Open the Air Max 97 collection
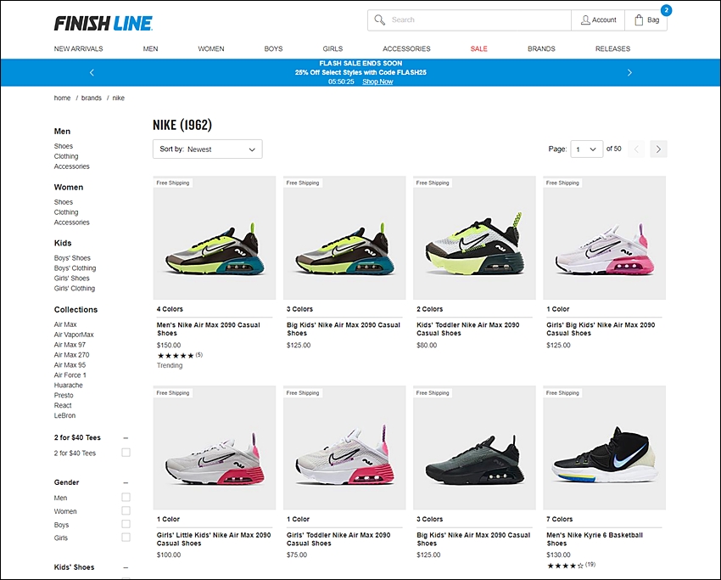This screenshot has height=580, width=721. 70,345
